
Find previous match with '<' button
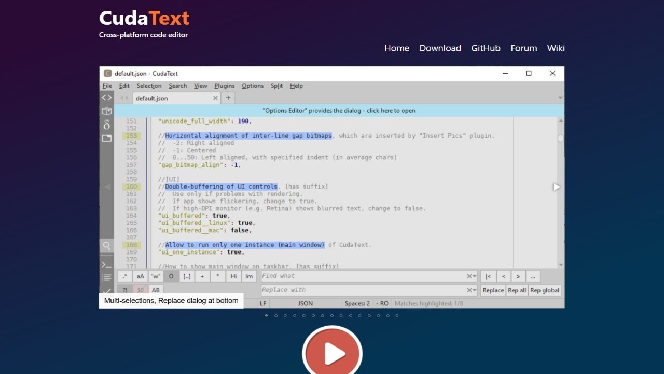[x=503, y=276]
